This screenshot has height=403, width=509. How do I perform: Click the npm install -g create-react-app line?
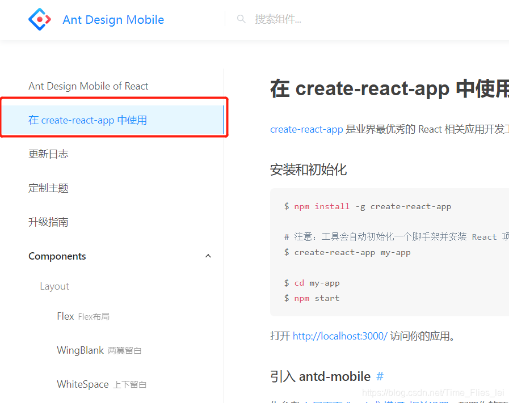pos(368,206)
